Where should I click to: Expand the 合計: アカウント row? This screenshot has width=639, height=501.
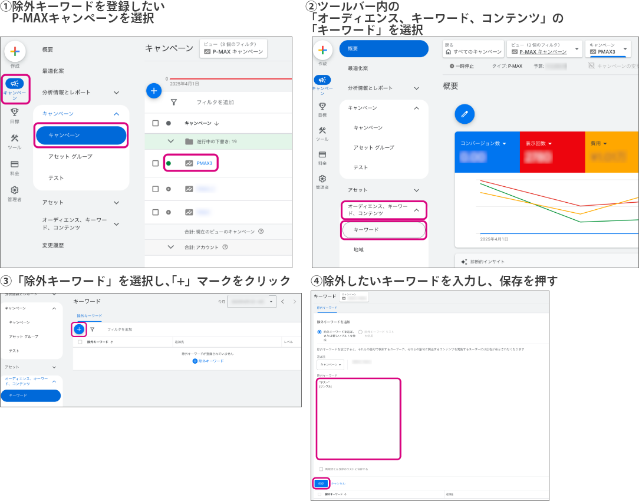point(171,247)
